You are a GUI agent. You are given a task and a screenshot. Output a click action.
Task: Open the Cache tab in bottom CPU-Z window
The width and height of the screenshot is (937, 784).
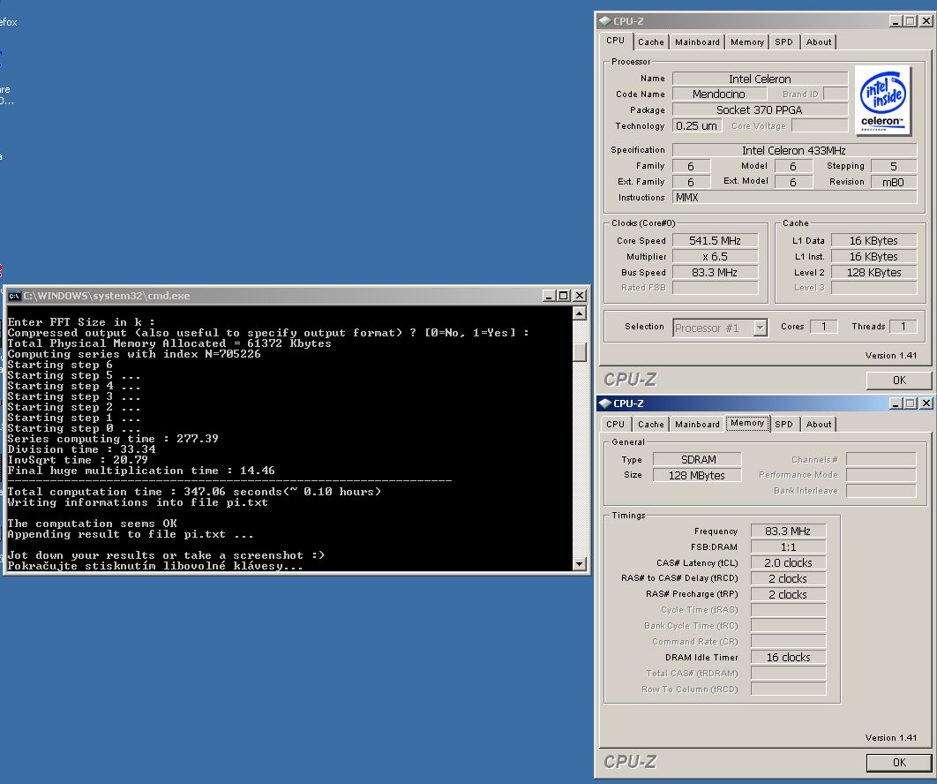click(x=651, y=424)
